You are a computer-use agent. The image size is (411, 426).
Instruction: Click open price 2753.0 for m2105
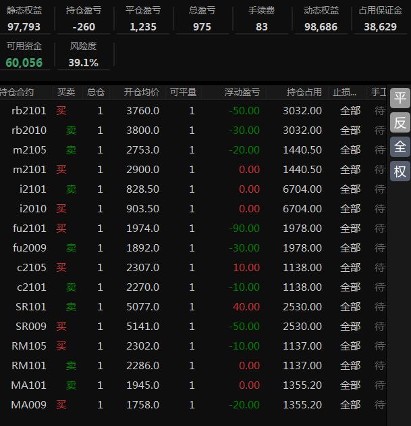(x=142, y=150)
